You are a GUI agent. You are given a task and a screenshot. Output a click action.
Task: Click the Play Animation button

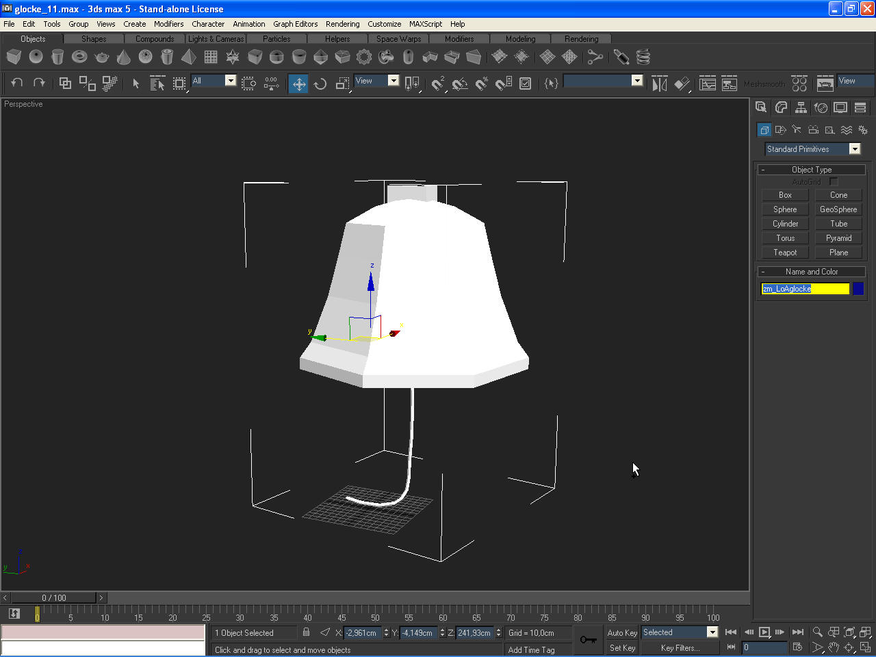click(x=764, y=632)
